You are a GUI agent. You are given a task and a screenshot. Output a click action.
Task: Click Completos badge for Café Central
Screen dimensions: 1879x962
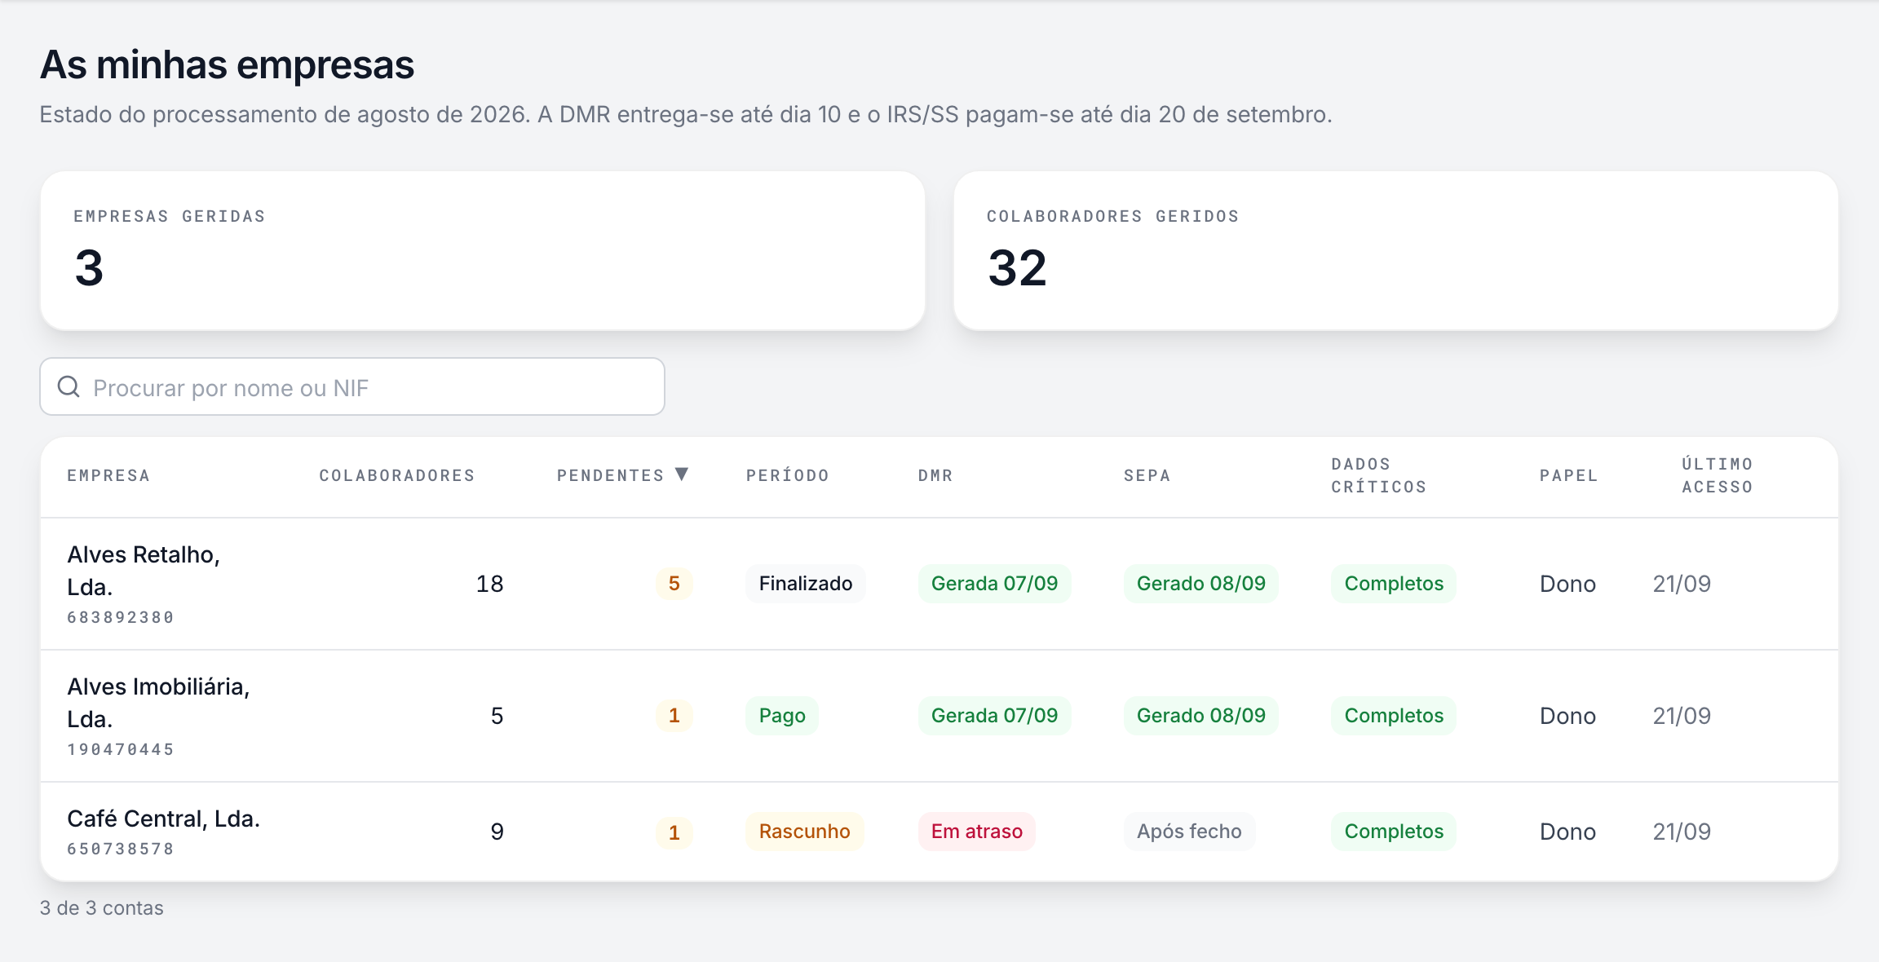(x=1394, y=832)
